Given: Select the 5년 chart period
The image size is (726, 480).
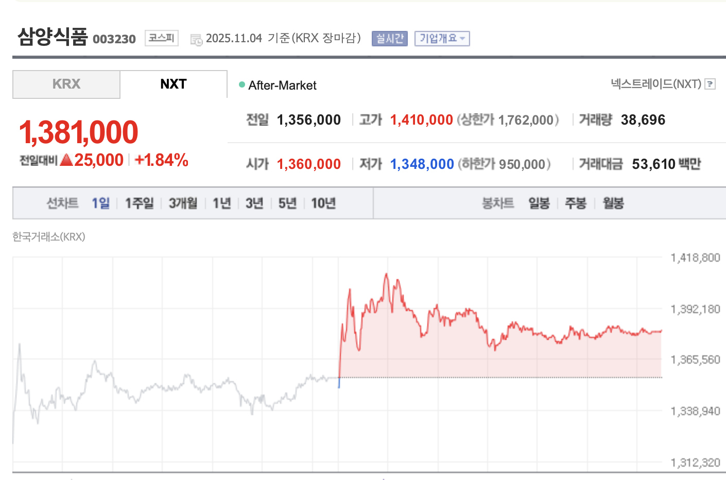Looking at the screenshot, I should (x=287, y=203).
